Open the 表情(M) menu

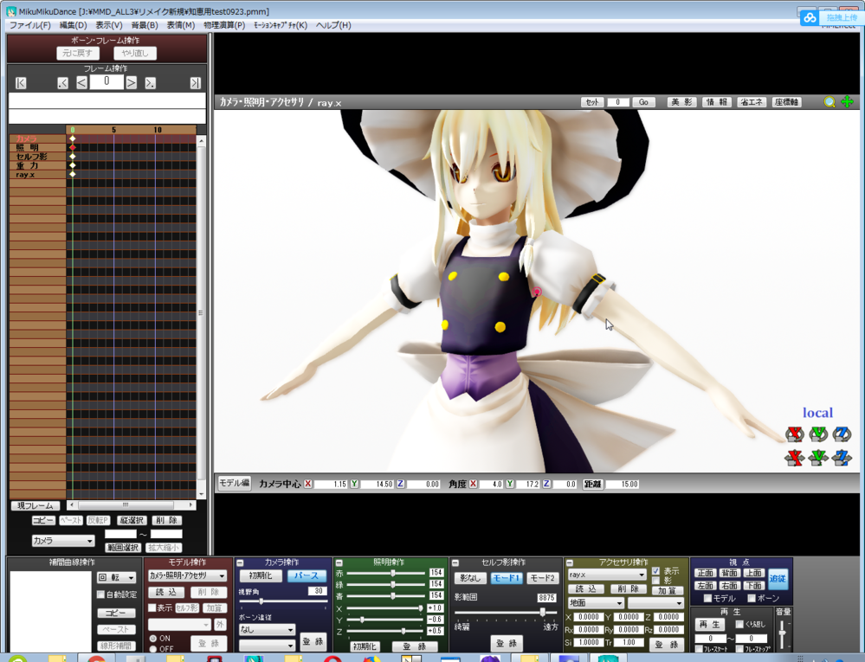[180, 25]
